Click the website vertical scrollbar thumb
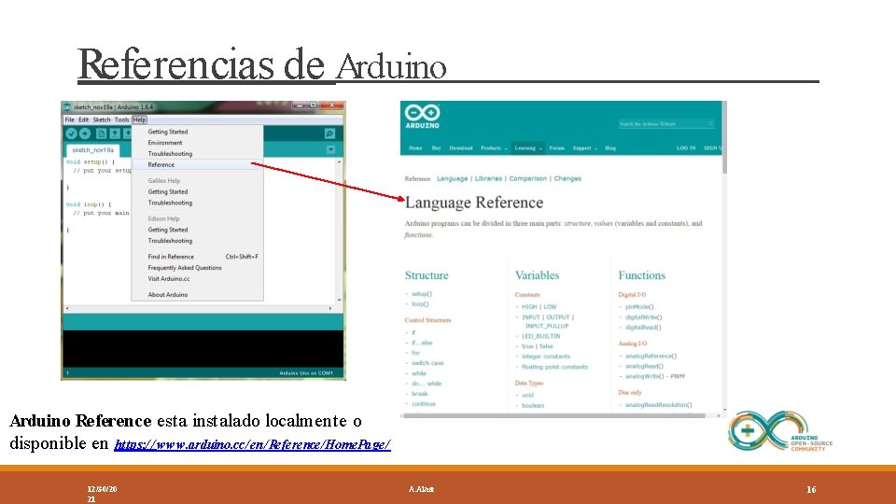Image resolution: width=896 pixels, height=504 pixels. (724, 137)
